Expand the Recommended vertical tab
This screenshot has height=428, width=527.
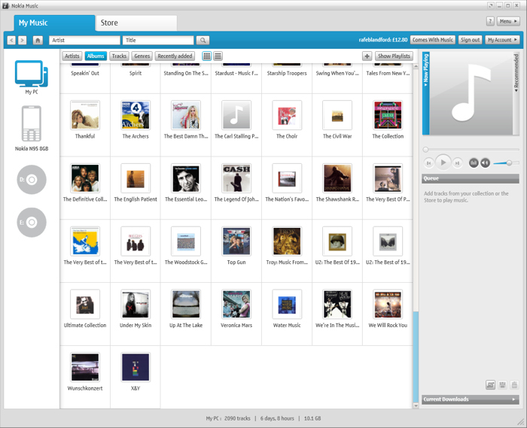pos(516,93)
